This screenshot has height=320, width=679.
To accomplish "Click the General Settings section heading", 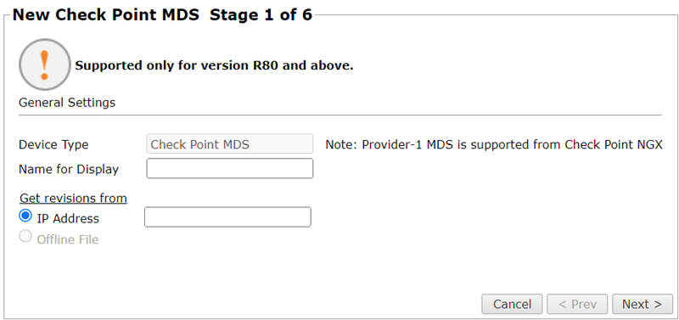I will pyautogui.click(x=67, y=103).
